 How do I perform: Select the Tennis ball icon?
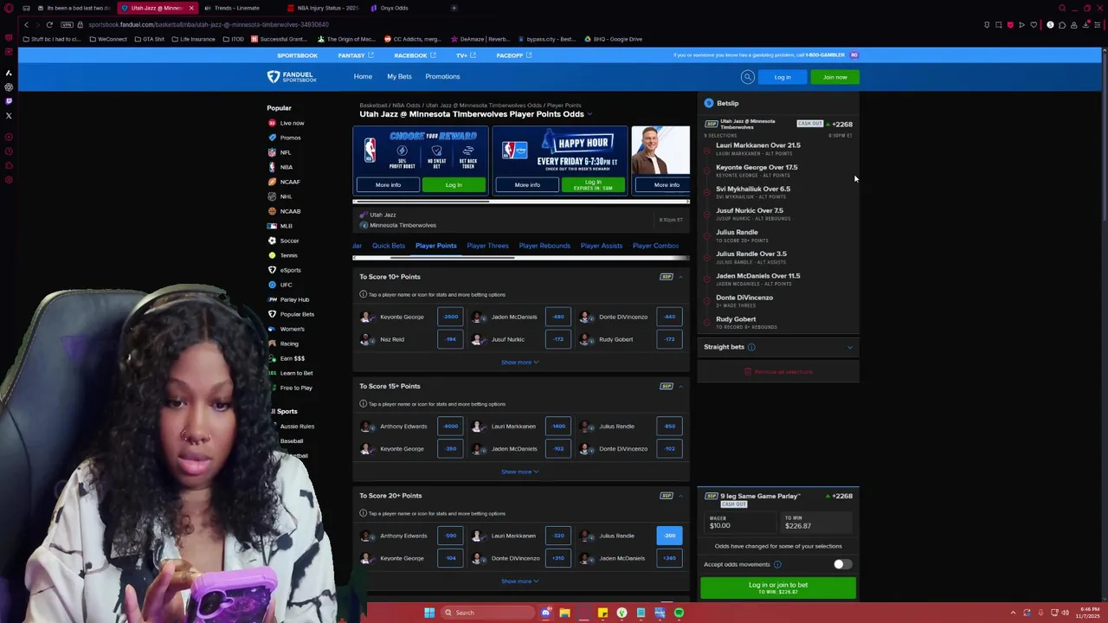272,255
